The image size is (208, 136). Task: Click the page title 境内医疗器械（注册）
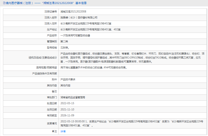click(19, 3)
